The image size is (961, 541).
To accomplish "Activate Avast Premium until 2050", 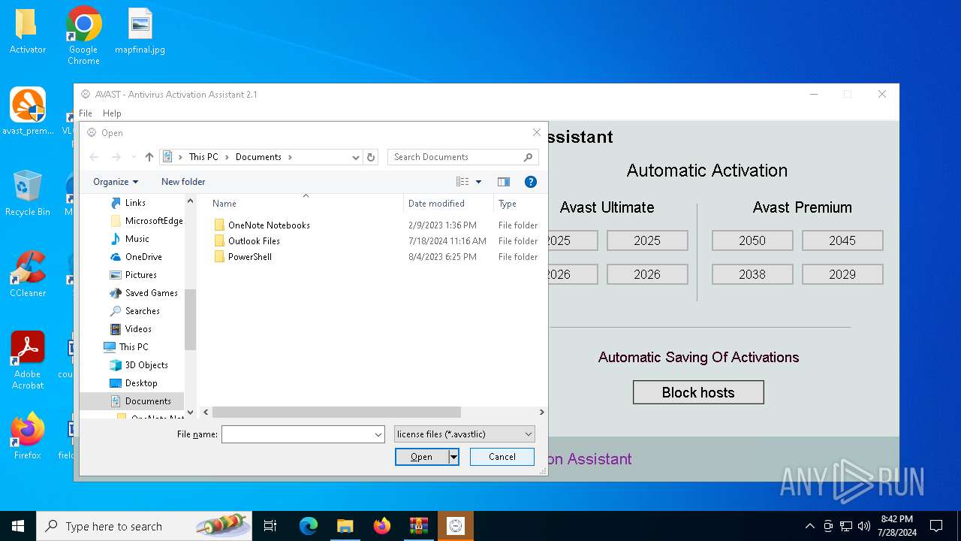I will (x=752, y=240).
